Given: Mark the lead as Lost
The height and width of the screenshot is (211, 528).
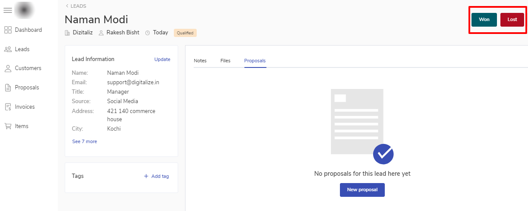Looking at the screenshot, I should pyautogui.click(x=512, y=20).
